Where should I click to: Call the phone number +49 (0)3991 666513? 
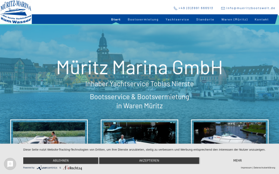pos(196,8)
